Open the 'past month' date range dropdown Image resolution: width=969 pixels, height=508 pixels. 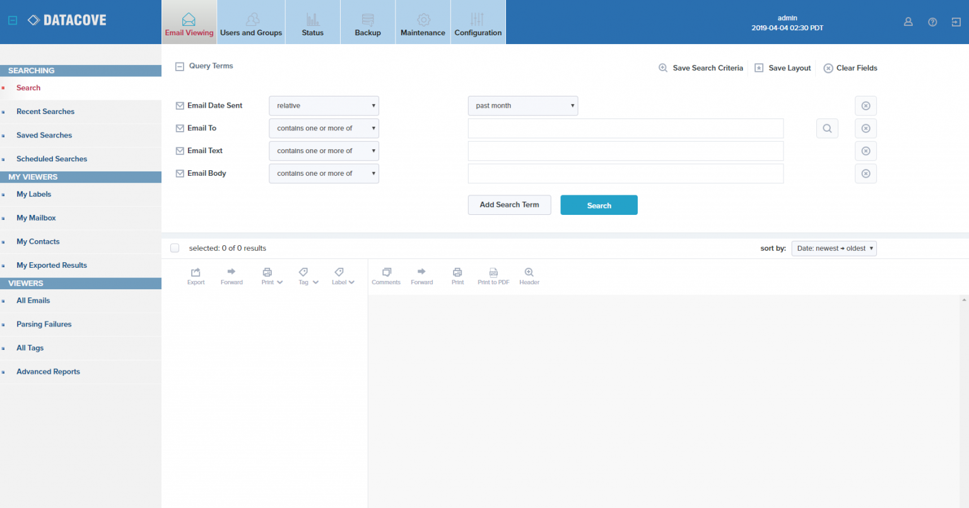[x=522, y=105]
